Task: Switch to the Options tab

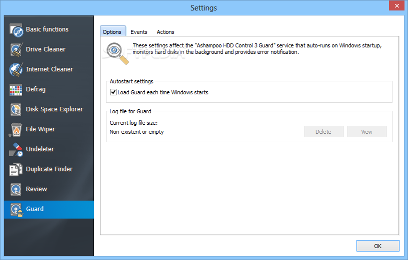Action: click(x=113, y=31)
